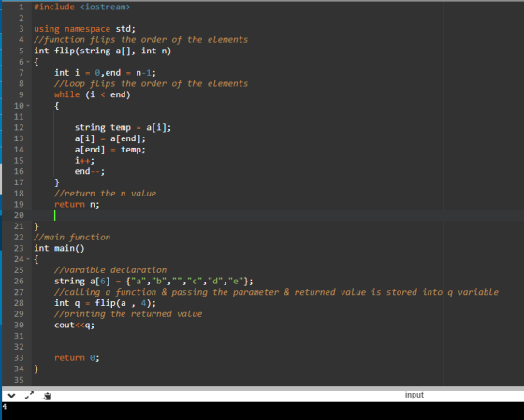
Task: Click the comment '//return the n value'
Action: (105, 193)
